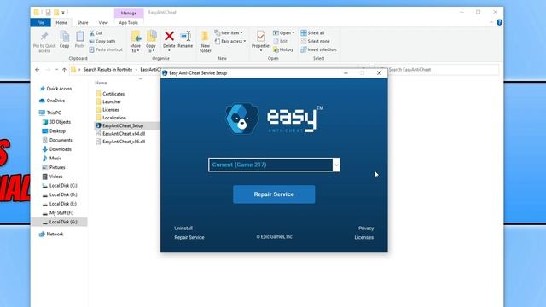Open the Open dropdown in ribbon
The image size is (546, 307).
tap(284, 32)
